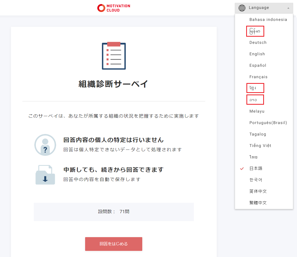
Task: Choose 简体中文 language option
Action: pyautogui.click(x=258, y=192)
